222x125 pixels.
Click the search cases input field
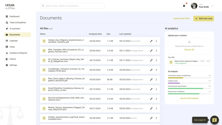[x=72, y=6]
